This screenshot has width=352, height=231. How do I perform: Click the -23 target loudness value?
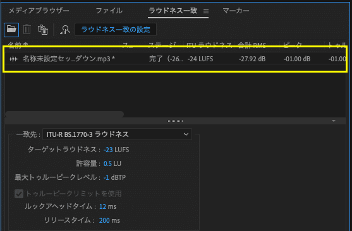click(x=108, y=150)
